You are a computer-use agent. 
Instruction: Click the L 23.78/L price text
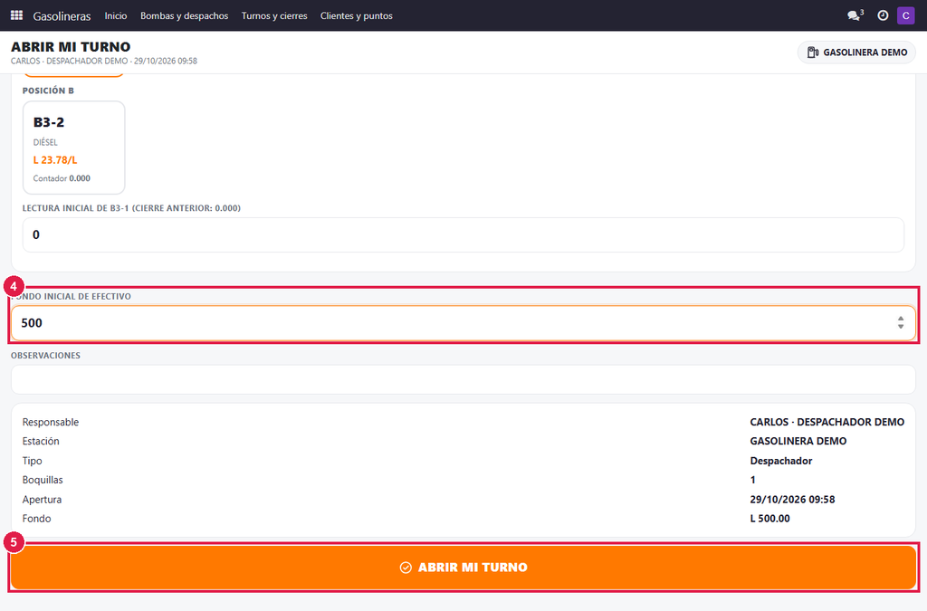tap(55, 160)
